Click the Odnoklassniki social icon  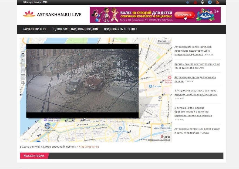coord(203,2)
